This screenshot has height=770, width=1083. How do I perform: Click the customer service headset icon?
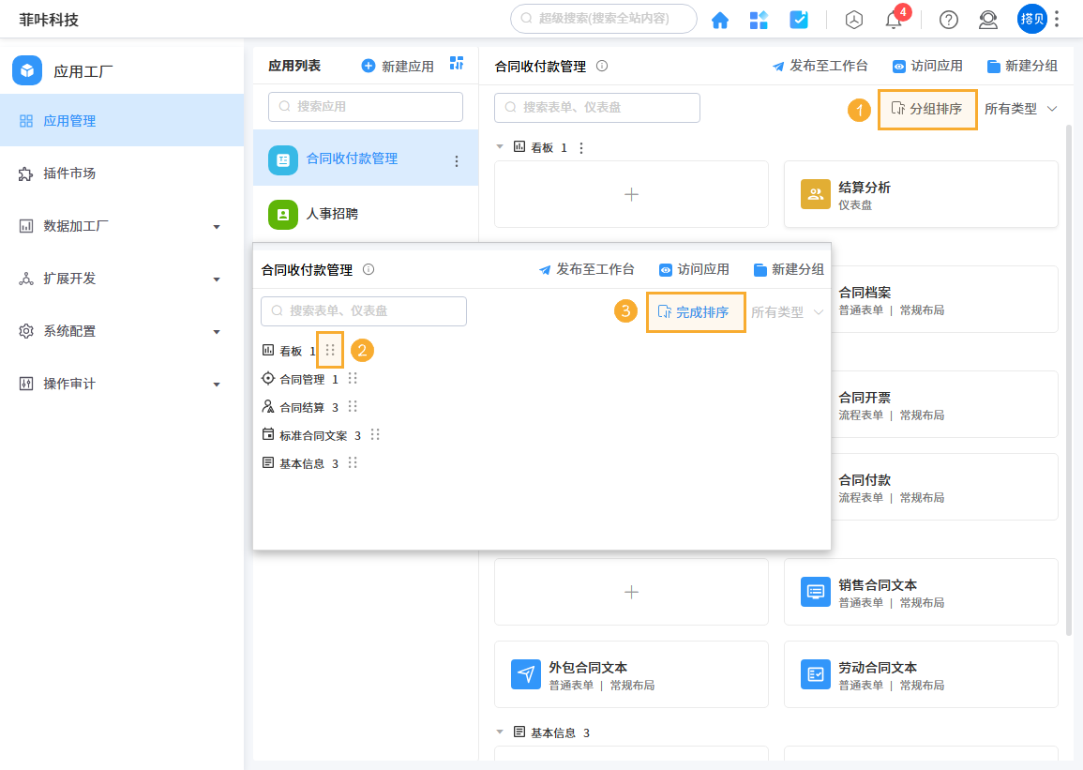[987, 20]
